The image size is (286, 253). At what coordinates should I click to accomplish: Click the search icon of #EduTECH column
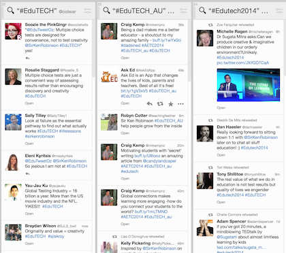pos(10,10)
